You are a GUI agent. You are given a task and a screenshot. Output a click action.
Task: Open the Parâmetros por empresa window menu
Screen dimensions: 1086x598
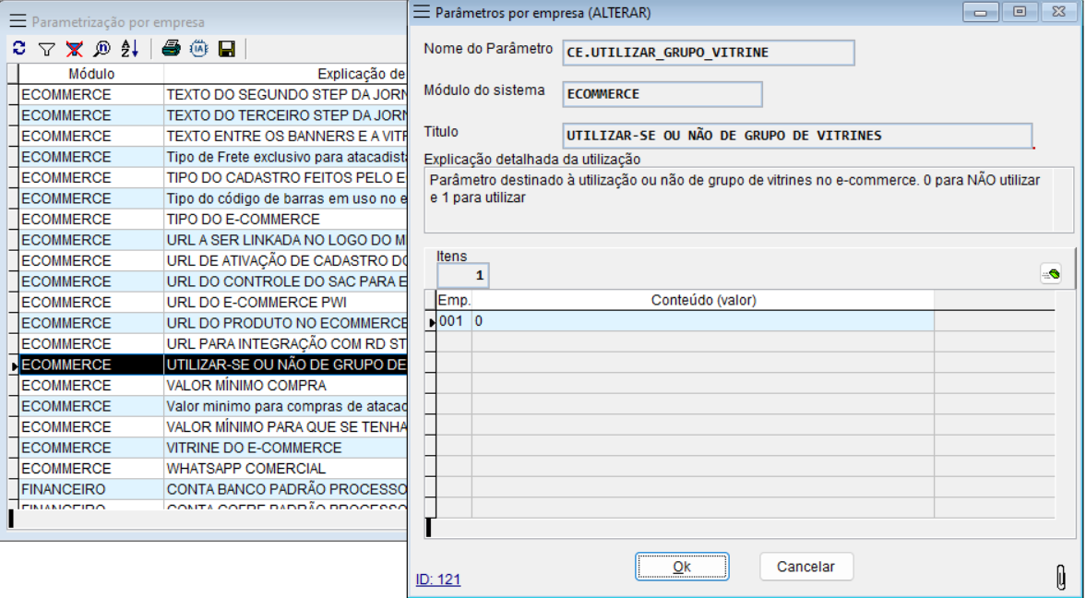tap(423, 12)
